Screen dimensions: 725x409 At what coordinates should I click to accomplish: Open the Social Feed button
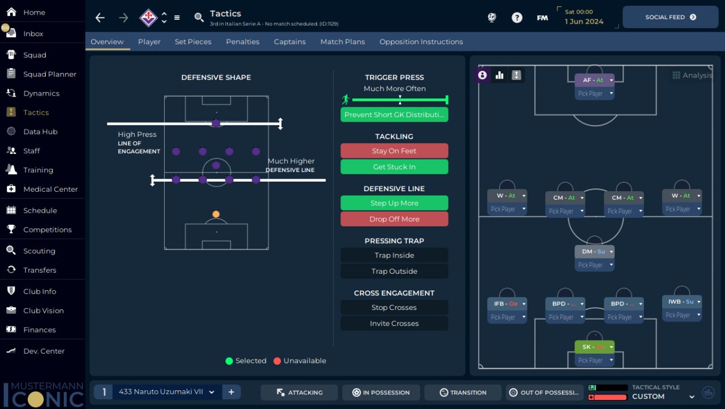click(x=671, y=18)
